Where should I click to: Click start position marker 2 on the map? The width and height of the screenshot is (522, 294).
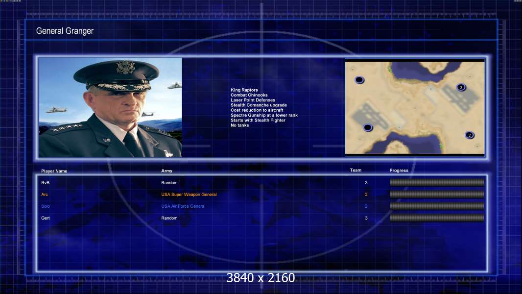coord(470,135)
